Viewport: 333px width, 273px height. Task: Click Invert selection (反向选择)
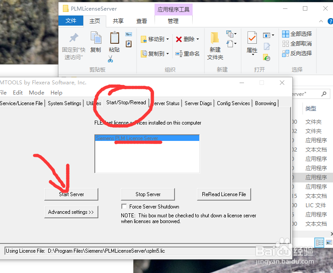tap(297, 53)
